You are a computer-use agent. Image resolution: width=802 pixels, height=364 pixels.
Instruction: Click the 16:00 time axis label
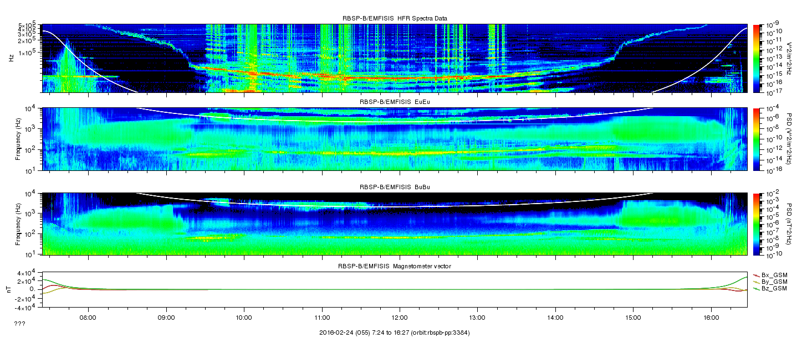[711, 318]
